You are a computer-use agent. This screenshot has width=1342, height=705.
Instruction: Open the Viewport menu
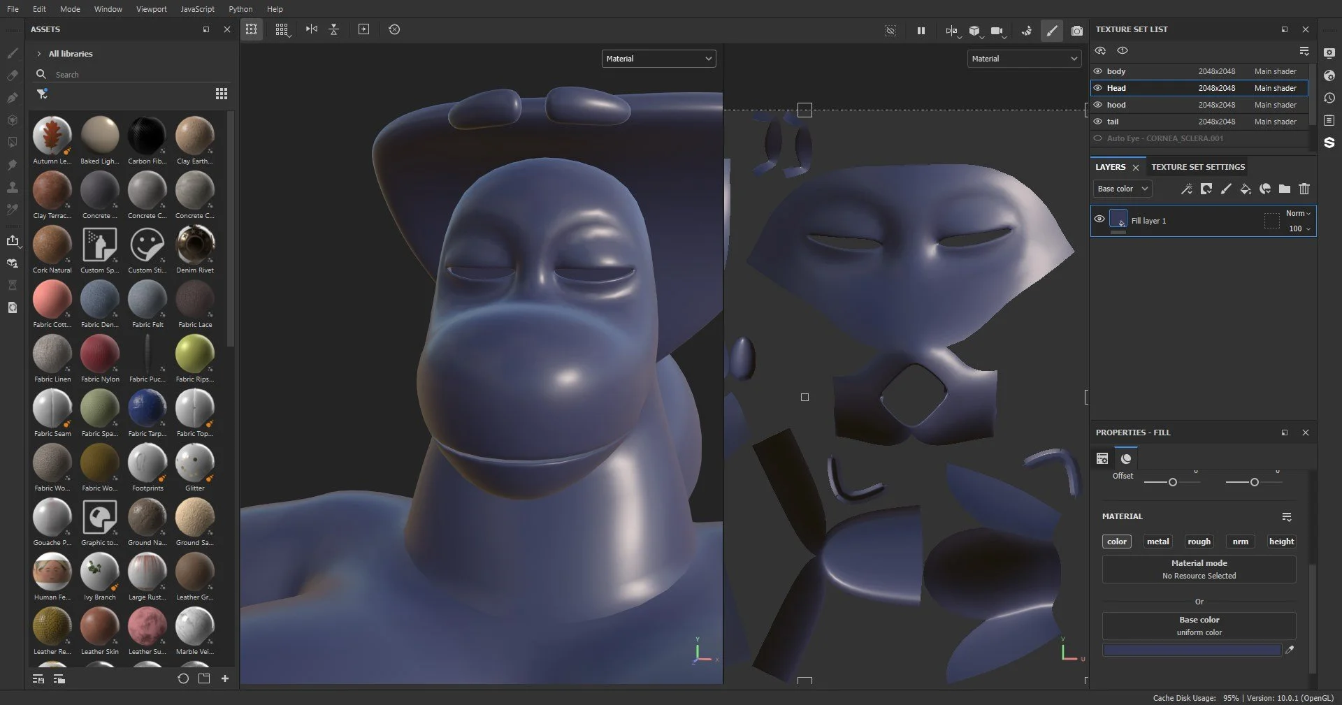click(151, 9)
